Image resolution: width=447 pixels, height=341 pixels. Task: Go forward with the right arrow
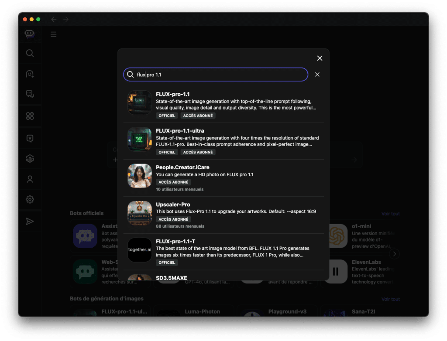pos(66,19)
